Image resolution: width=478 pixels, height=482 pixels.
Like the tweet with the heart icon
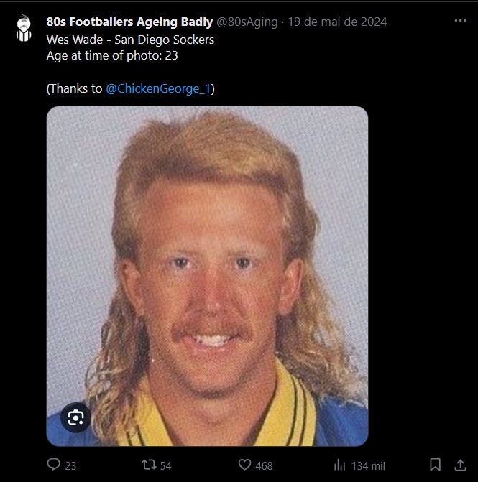tap(245, 465)
